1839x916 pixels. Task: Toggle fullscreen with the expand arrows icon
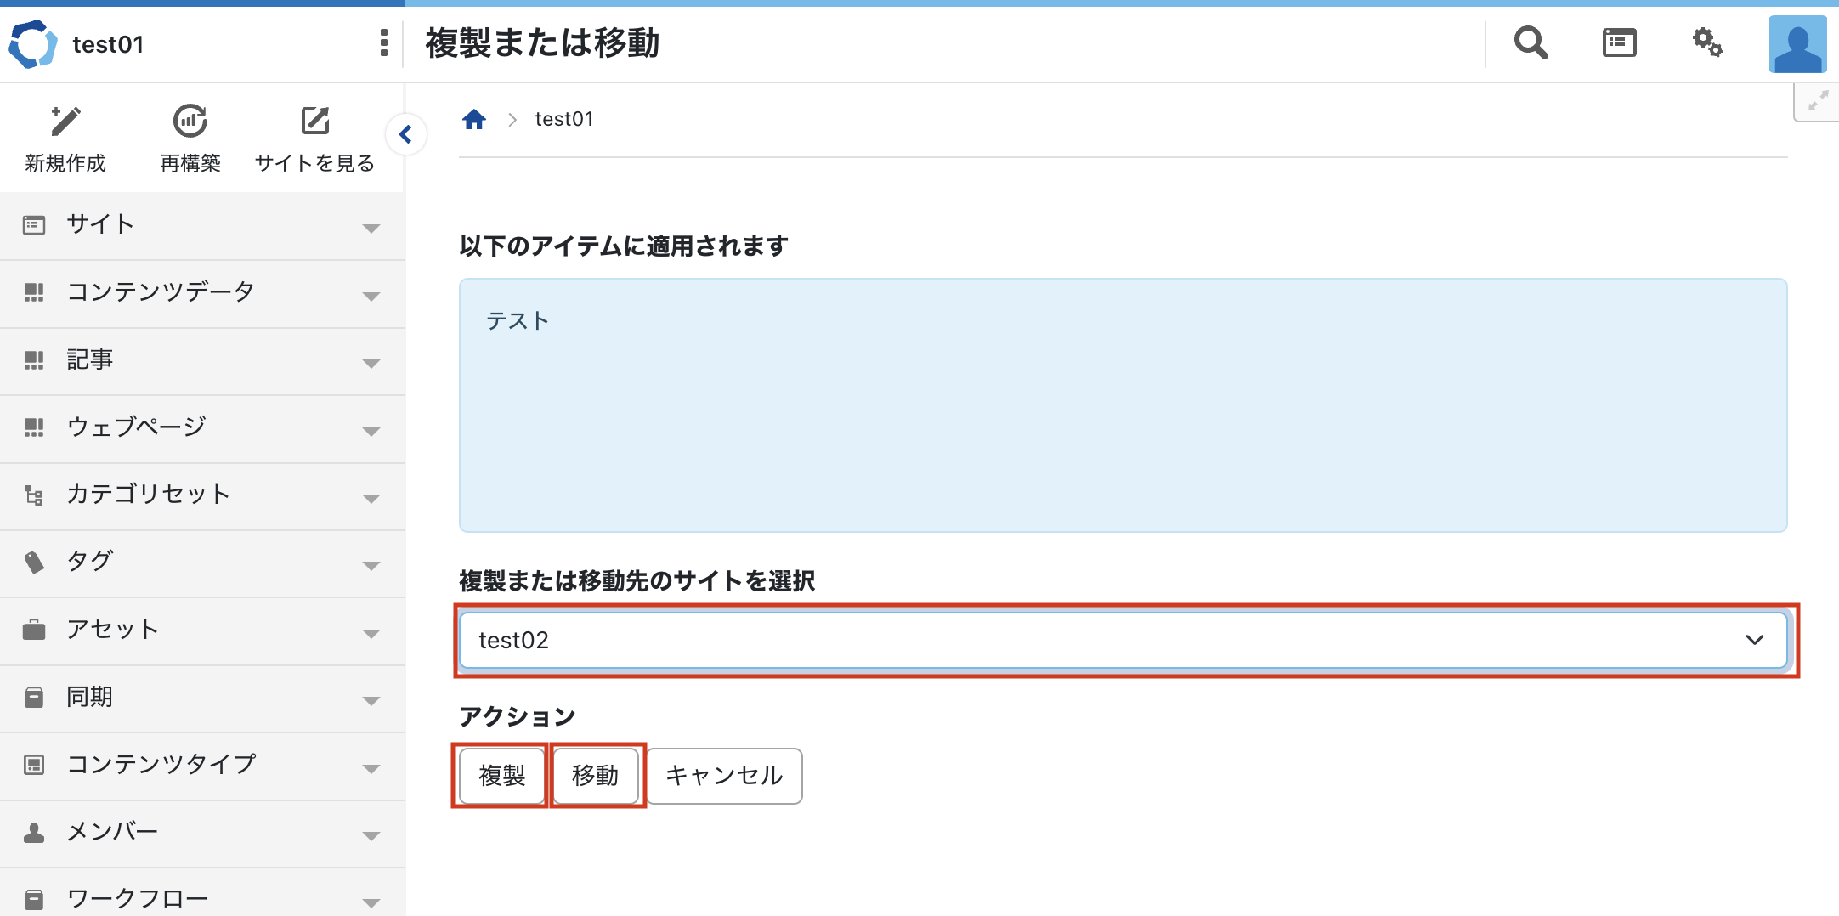[x=1818, y=101]
